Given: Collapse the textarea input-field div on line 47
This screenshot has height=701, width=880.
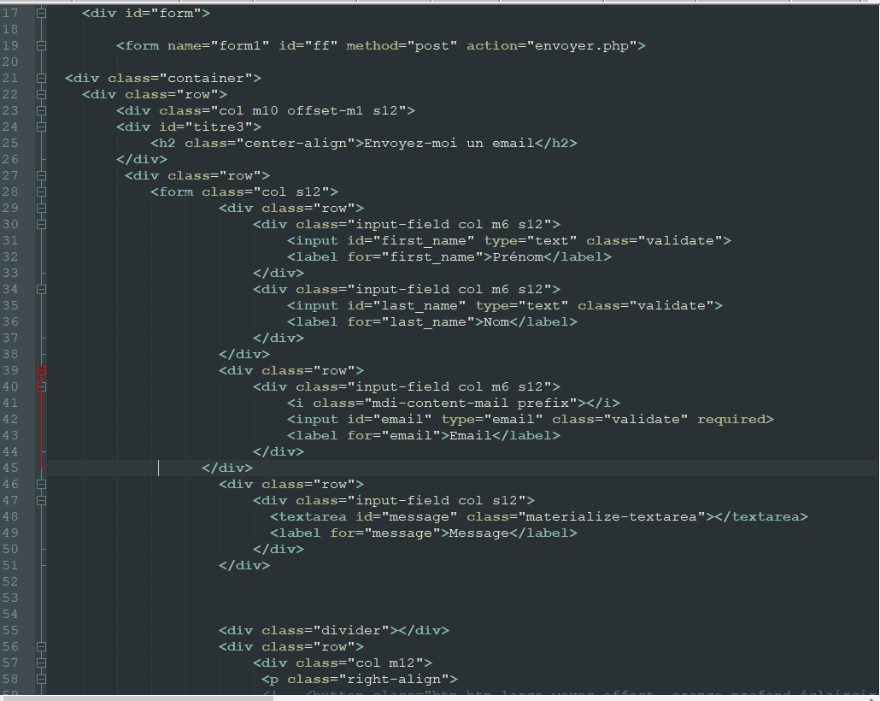Looking at the screenshot, I should pos(42,500).
